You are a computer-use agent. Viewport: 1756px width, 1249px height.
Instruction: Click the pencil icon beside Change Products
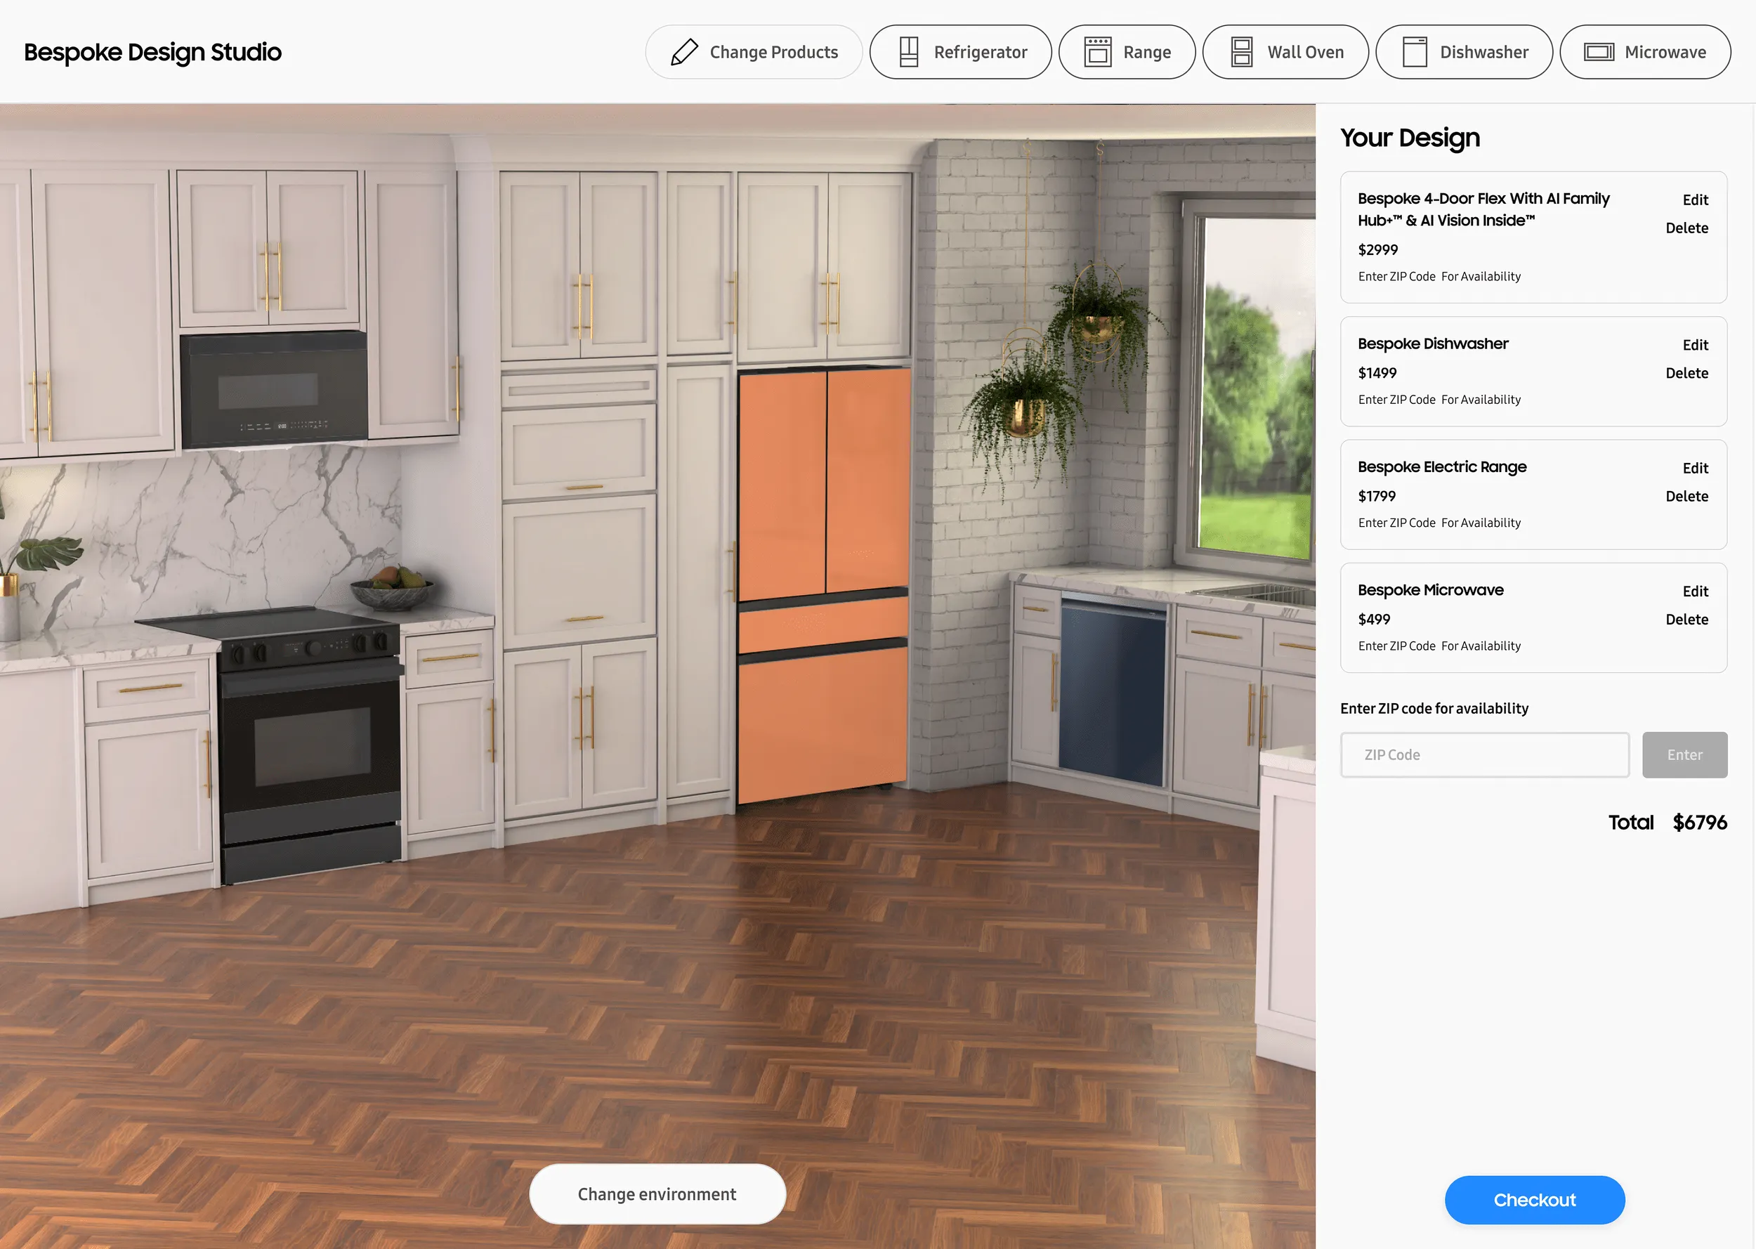[683, 52]
